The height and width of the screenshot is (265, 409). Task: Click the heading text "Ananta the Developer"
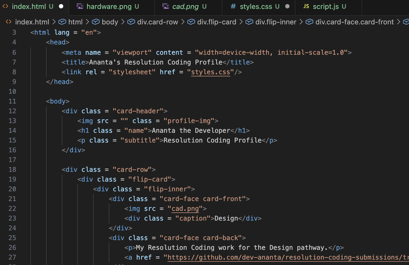tap(191, 131)
